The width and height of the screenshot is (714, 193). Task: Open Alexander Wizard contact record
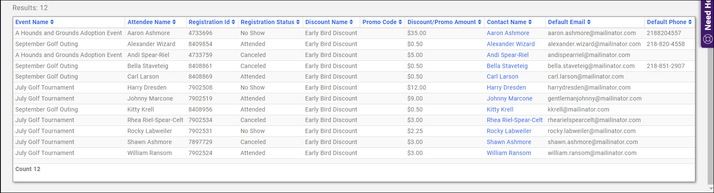click(x=510, y=44)
